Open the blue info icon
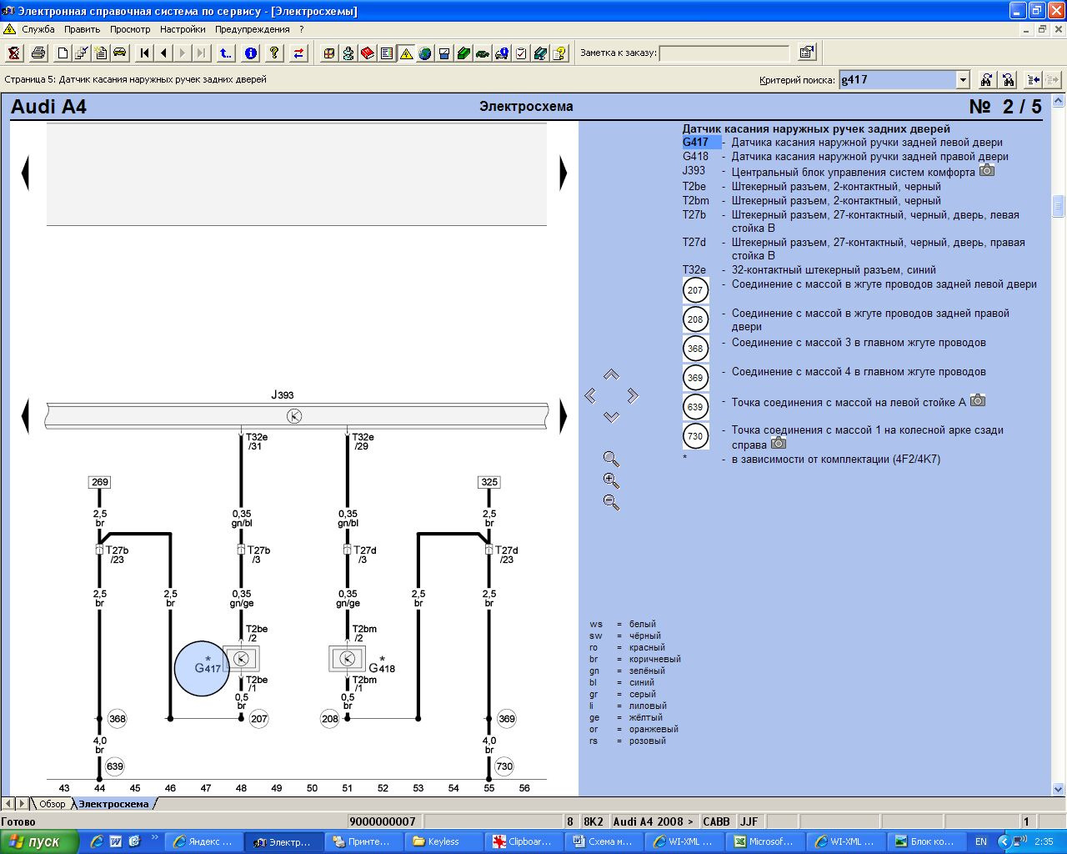 pyautogui.click(x=250, y=53)
